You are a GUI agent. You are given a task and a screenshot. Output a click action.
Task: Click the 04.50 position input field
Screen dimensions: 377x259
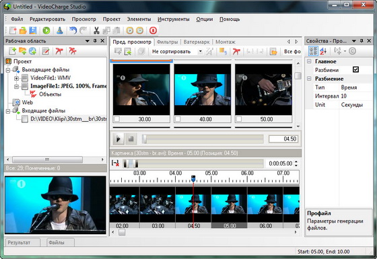pyautogui.click(x=283, y=139)
